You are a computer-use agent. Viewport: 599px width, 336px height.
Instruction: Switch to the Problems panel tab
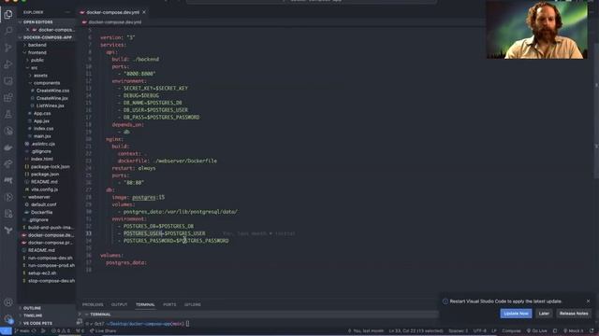[93, 305]
